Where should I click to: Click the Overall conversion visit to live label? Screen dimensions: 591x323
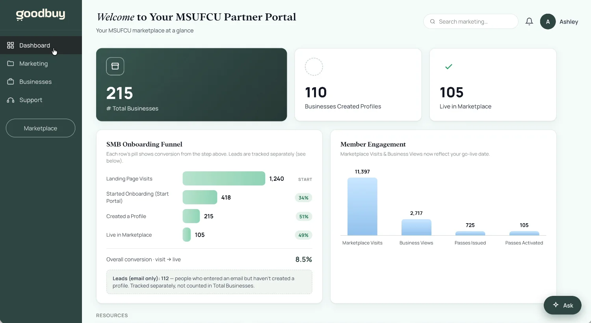coord(143,259)
